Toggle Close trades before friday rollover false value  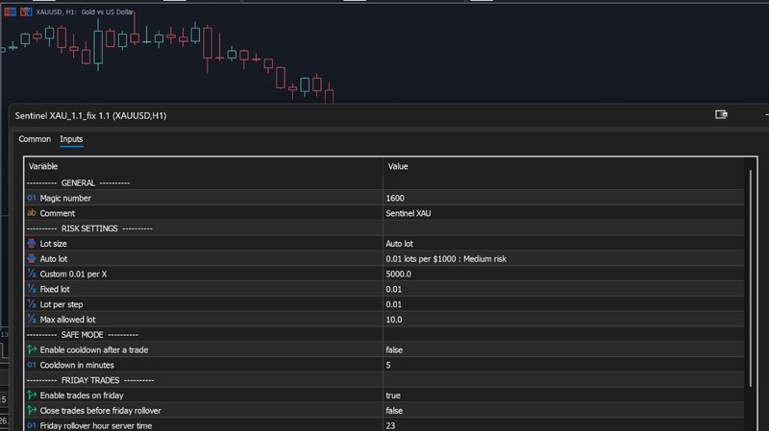pyautogui.click(x=563, y=411)
